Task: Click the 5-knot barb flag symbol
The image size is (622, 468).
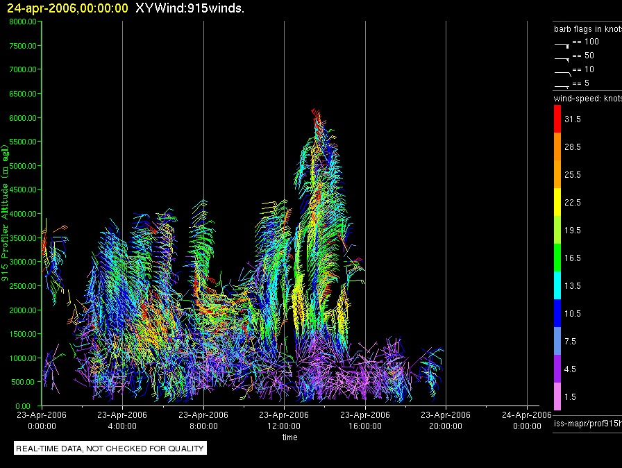Action: pyautogui.click(x=562, y=86)
